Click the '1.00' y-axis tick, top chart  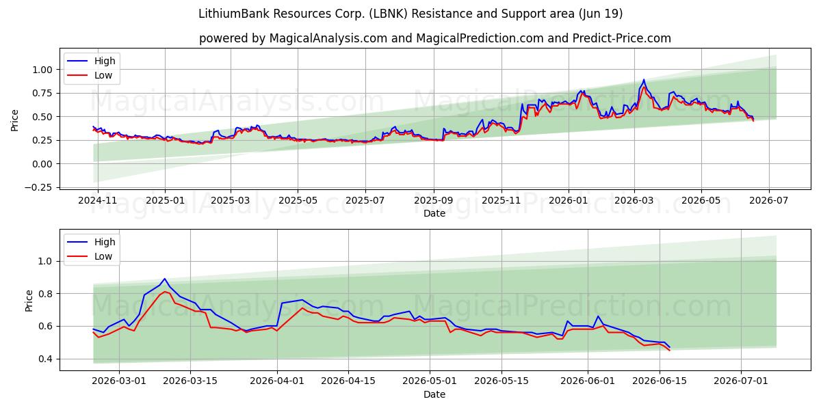[x=43, y=70]
